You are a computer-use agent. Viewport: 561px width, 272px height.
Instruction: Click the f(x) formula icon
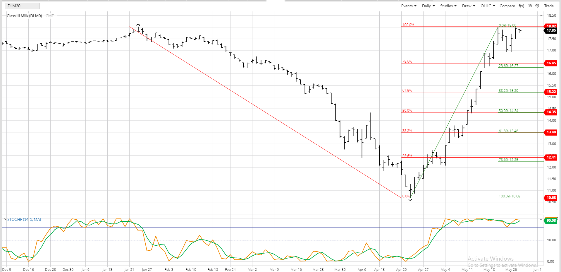521,6
